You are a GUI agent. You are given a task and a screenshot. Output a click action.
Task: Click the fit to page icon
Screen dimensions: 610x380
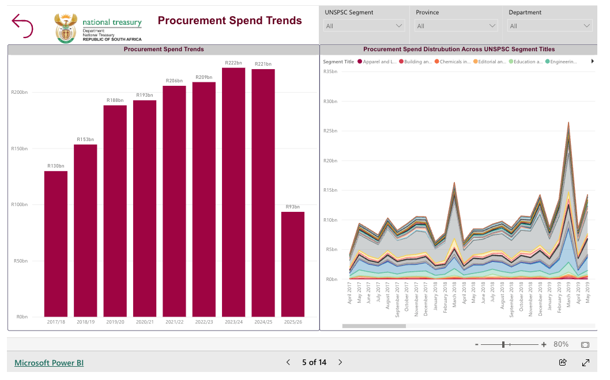[x=585, y=344]
